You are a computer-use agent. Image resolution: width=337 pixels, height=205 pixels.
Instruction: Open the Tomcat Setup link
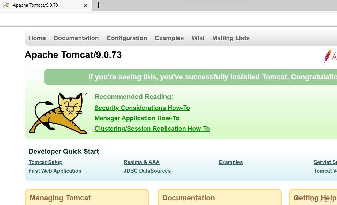[46, 162]
